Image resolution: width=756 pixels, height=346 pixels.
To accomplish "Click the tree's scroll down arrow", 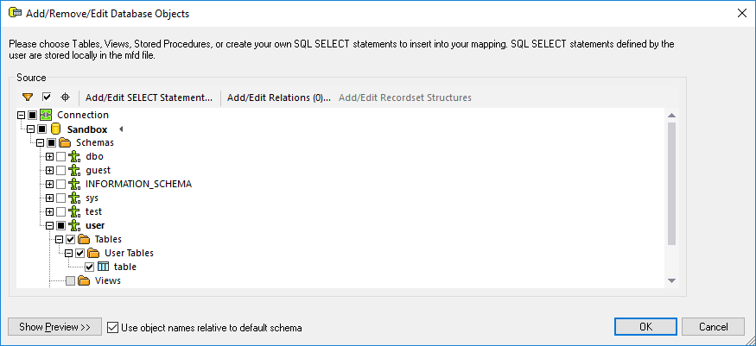I will pyautogui.click(x=670, y=280).
